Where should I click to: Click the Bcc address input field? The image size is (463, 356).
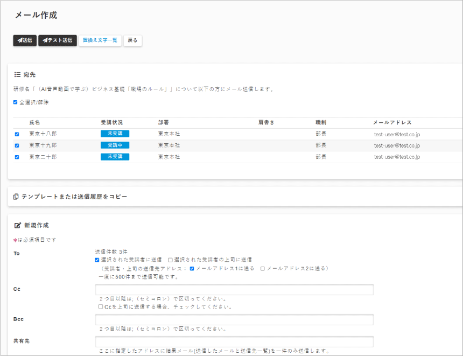tap(234, 320)
